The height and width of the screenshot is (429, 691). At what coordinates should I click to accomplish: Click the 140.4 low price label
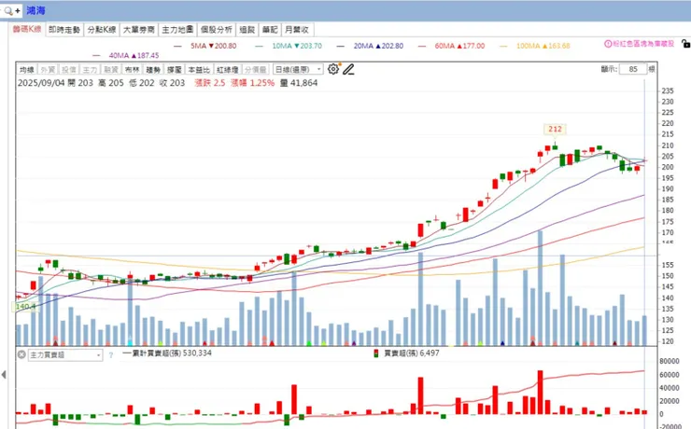[x=25, y=306]
